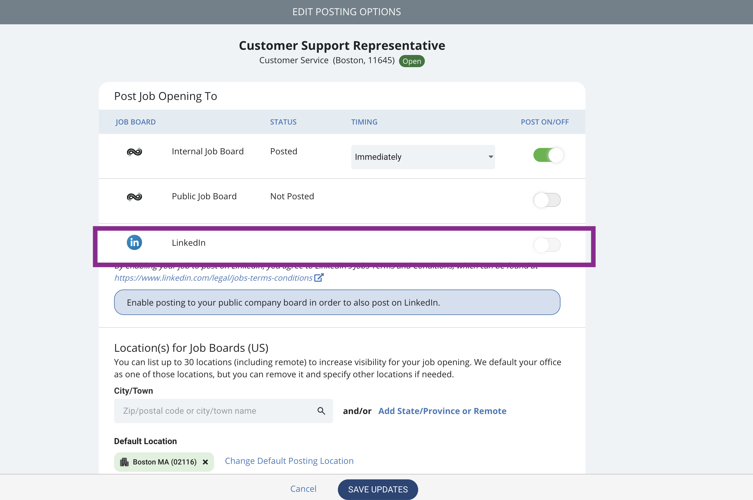
Task: Click external link icon beside LinkedIn terms URL
Action: [318, 278]
